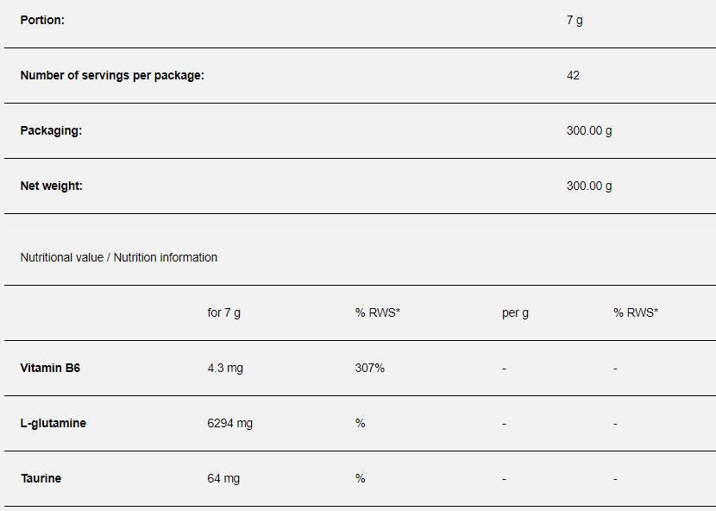The width and height of the screenshot is (716, 511).
Task: Click the "Portion:" row label
Action: (42, 20)
